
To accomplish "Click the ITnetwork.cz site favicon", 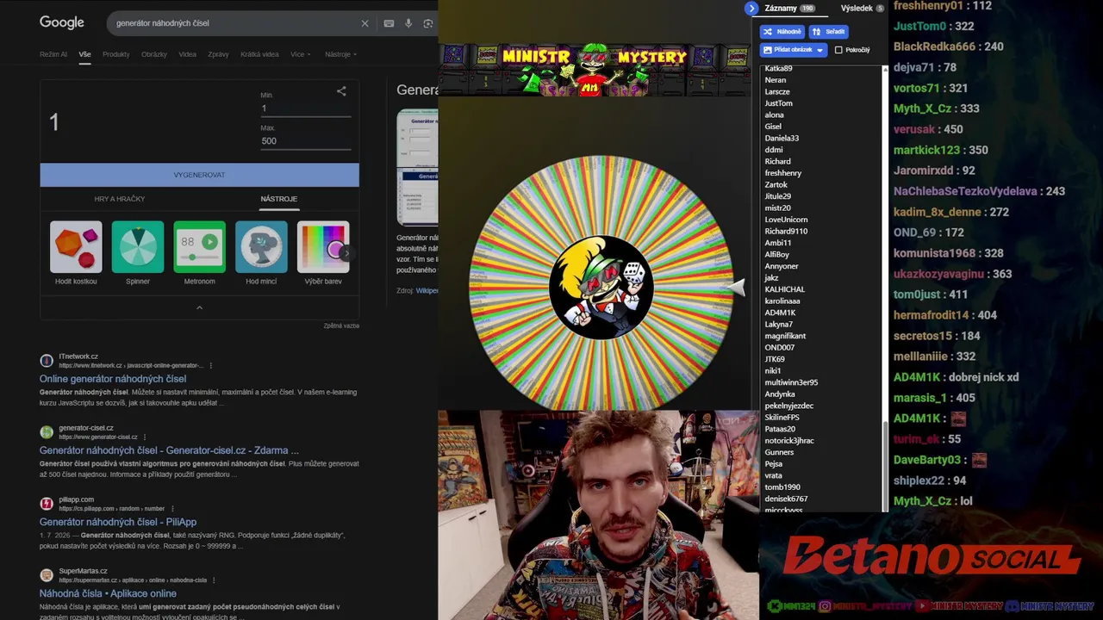I will (x=47, y=360).
